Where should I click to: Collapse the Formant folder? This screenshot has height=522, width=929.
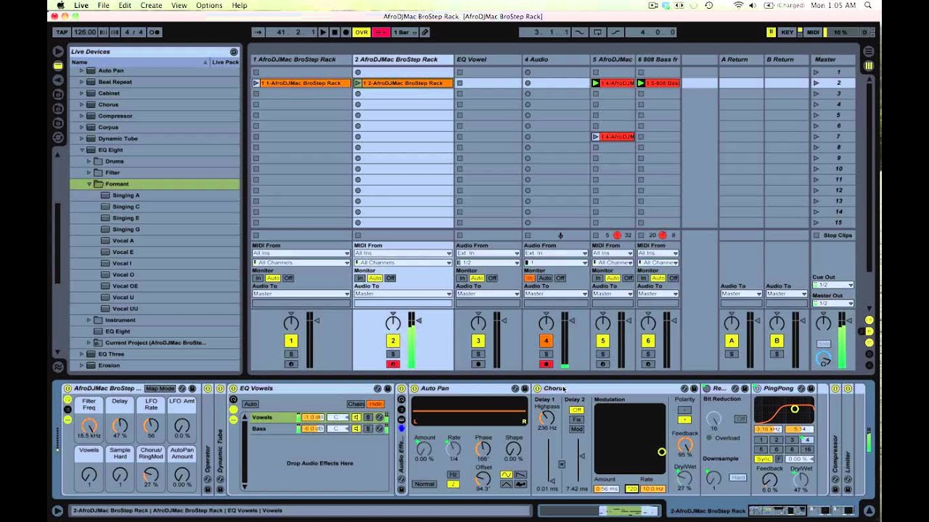click(89, 184)
